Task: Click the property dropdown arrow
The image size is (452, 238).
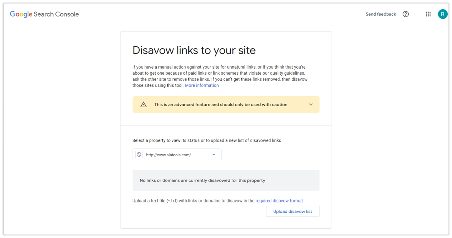Action: [214, 155]
